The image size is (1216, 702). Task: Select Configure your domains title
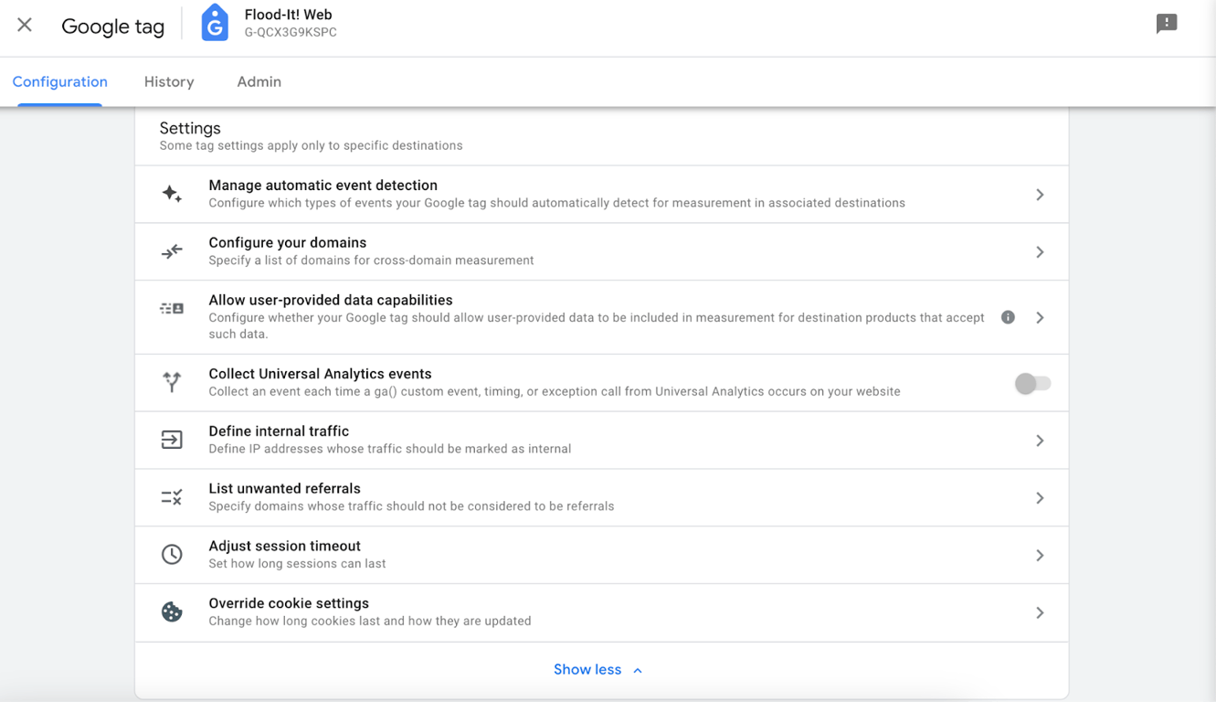pos(287,243)
